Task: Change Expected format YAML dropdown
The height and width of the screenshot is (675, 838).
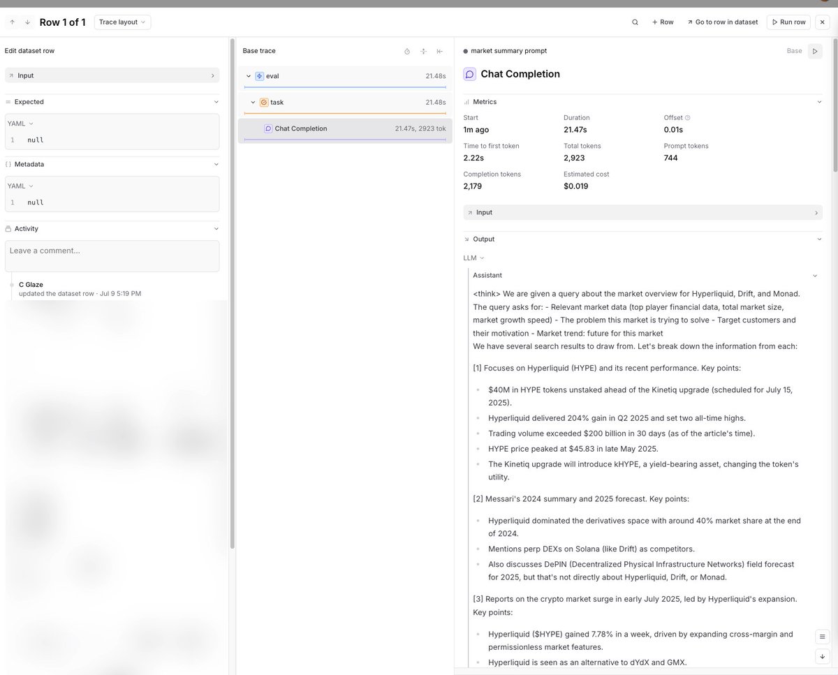Action: (x=20, y=124)
